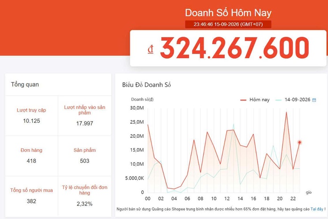Select the conversion rate value 2,32%
Screen dimensions: 328x219
(x=84, y=204)
